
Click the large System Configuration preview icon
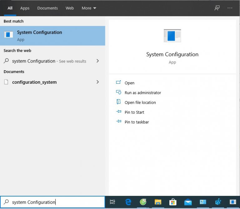click(172, 36)
